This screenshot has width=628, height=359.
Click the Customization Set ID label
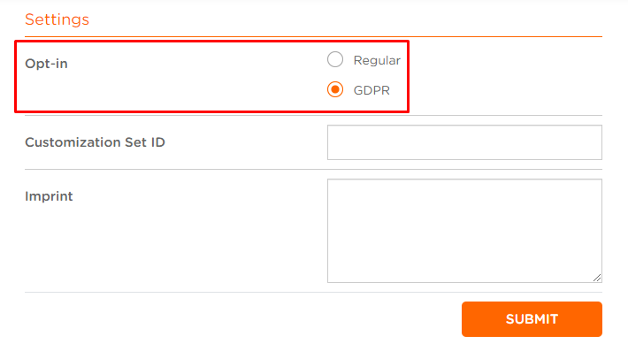[95, 142]
